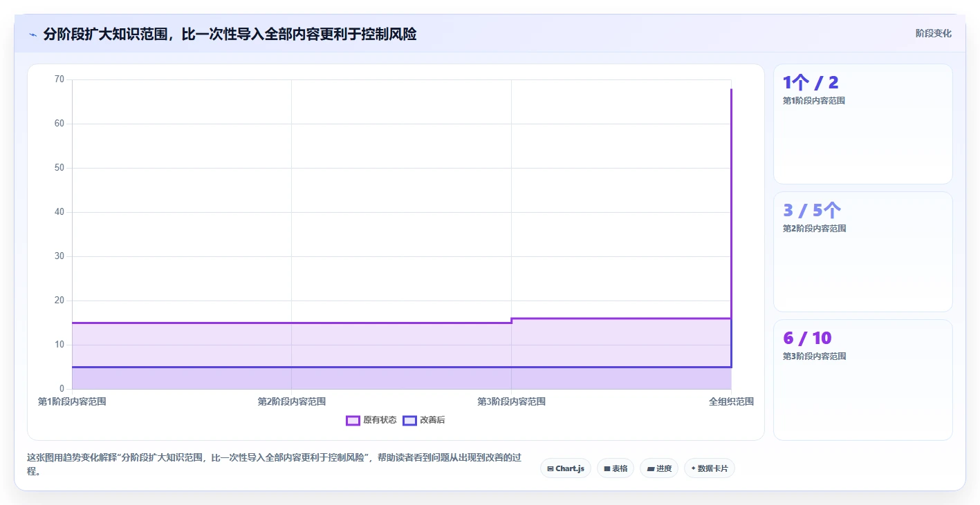Click the 30 y-axis tick label
980x505 pixels.
tap(59, 256)
